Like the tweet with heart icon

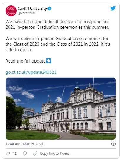pyautogui.click(x=8, y=153)
